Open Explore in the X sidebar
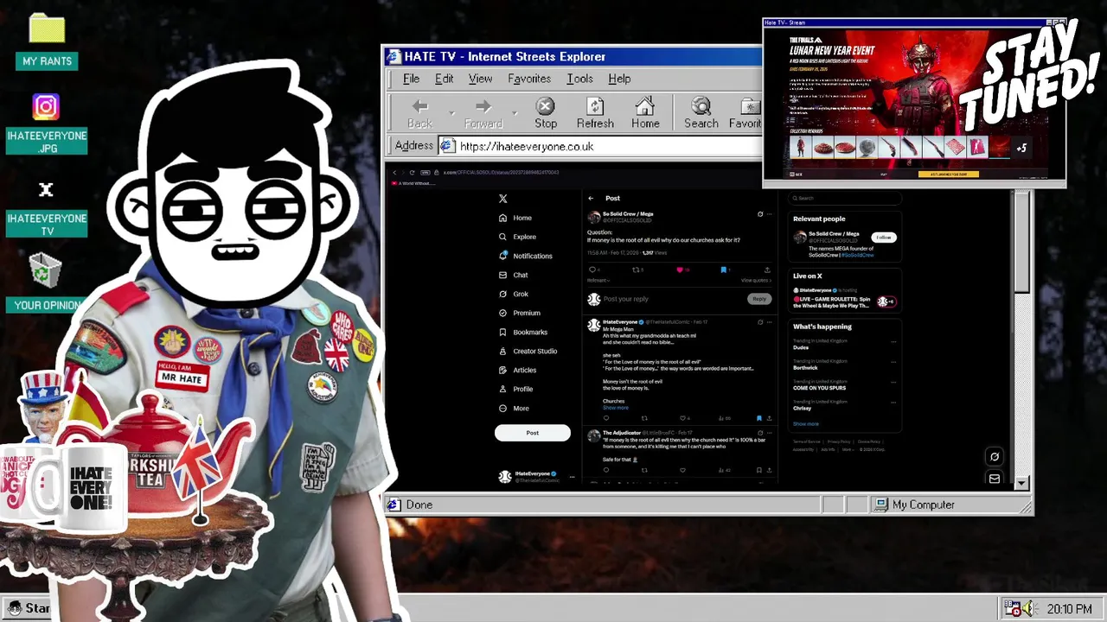 (x=517, y=237)
